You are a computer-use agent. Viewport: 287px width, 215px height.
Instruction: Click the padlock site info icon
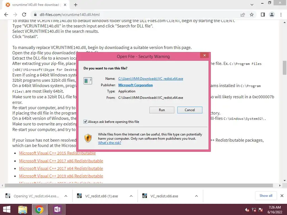[x=35, y=15]
